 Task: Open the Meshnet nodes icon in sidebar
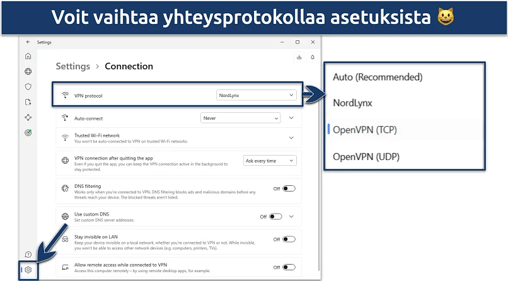point(28,118)
